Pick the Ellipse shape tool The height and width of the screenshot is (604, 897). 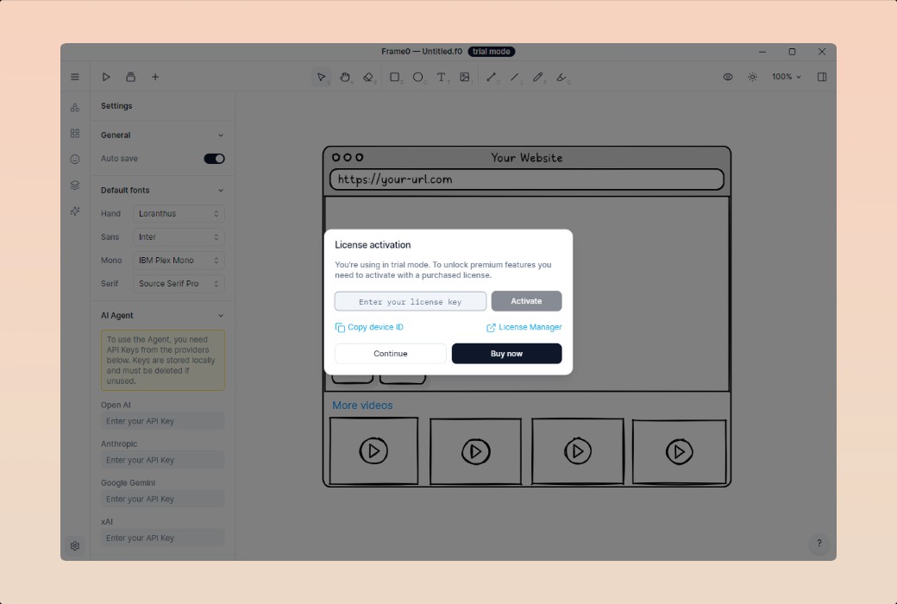point(418,77)
